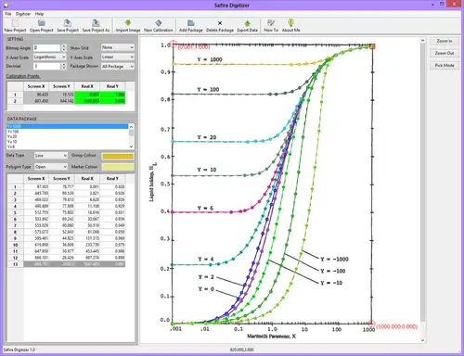Click the package list scroll down arrow
The width and height of the screenshot is (464, 356).
click(x=131, y=146)
